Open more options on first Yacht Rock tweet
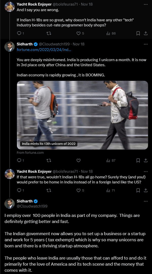The width and height of the screenshot is (152, 274). tap(146, 4)
